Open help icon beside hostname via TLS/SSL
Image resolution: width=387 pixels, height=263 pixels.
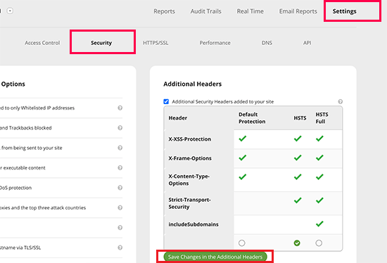(120, 248)
